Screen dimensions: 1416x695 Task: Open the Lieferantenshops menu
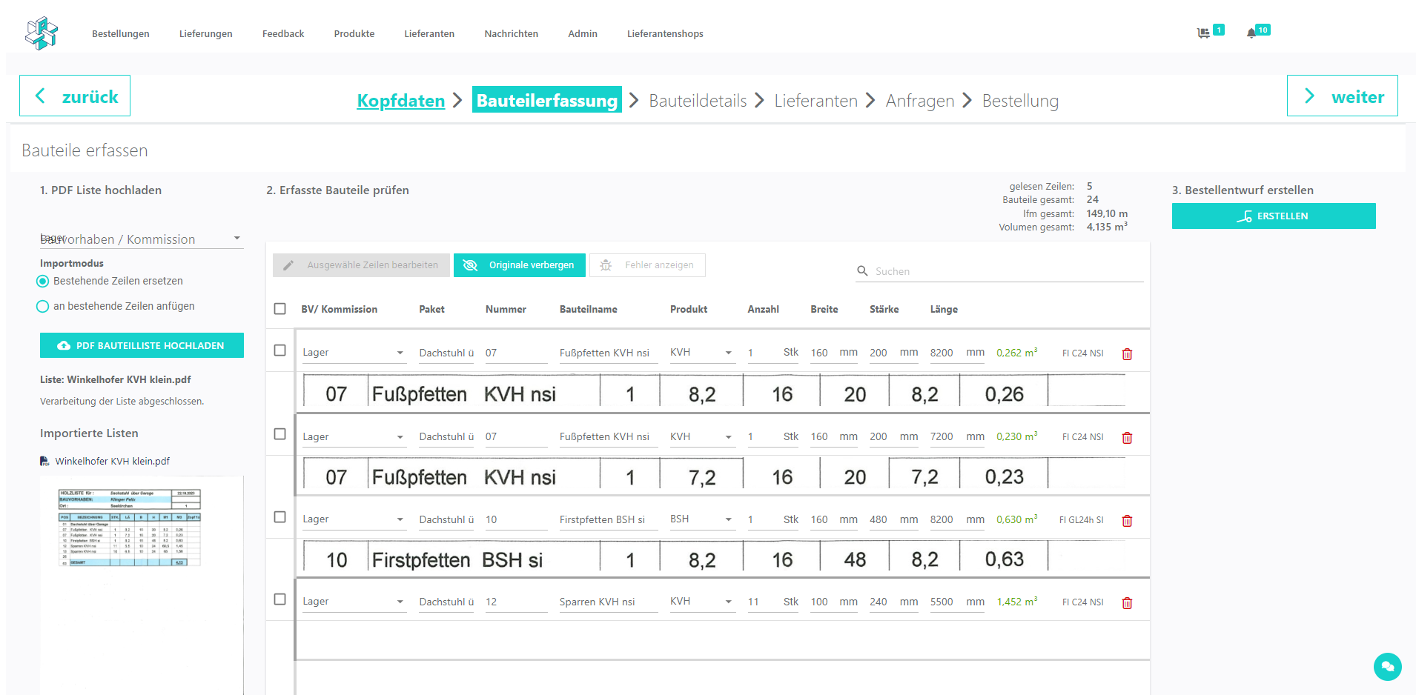[665, 34]
